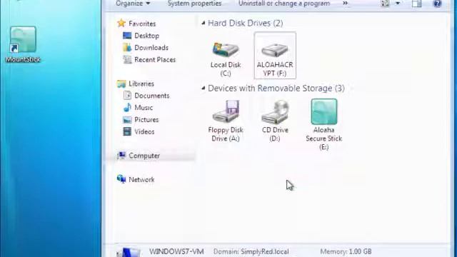Select the ALOAHACRYPT (F:) drive

pos(275,56)
